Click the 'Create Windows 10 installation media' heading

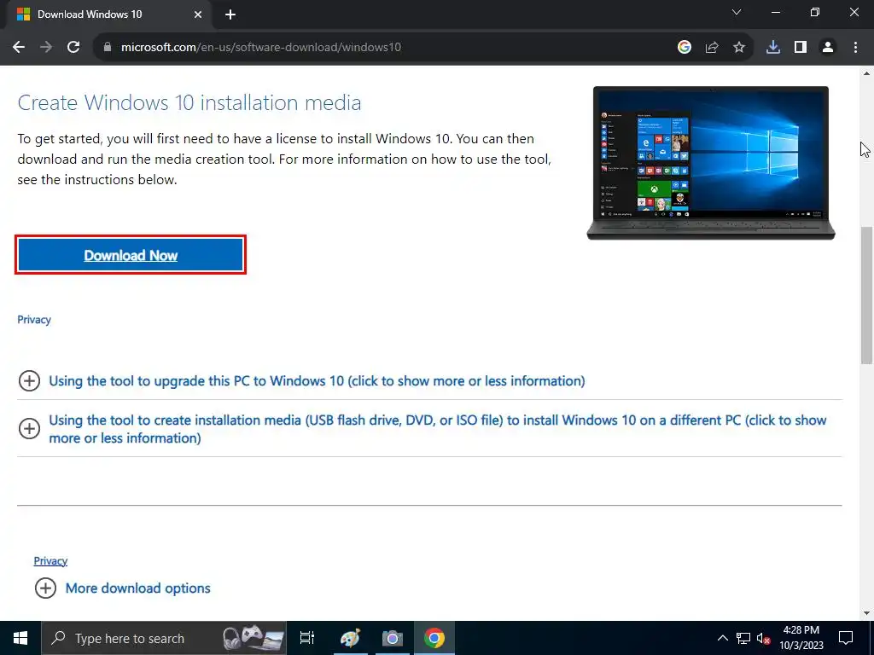[x=189, y=103]
